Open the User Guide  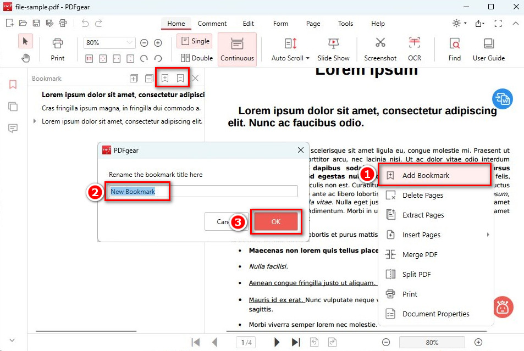point(488,49)
